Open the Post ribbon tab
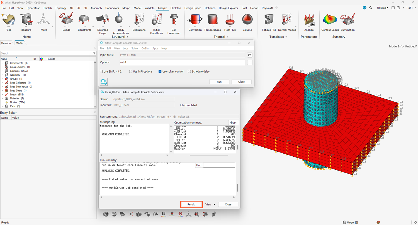Screen dimensions: 418x225 point(244,8)
